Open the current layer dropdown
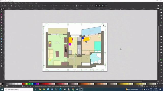163x91 pixels. [24, 86]
